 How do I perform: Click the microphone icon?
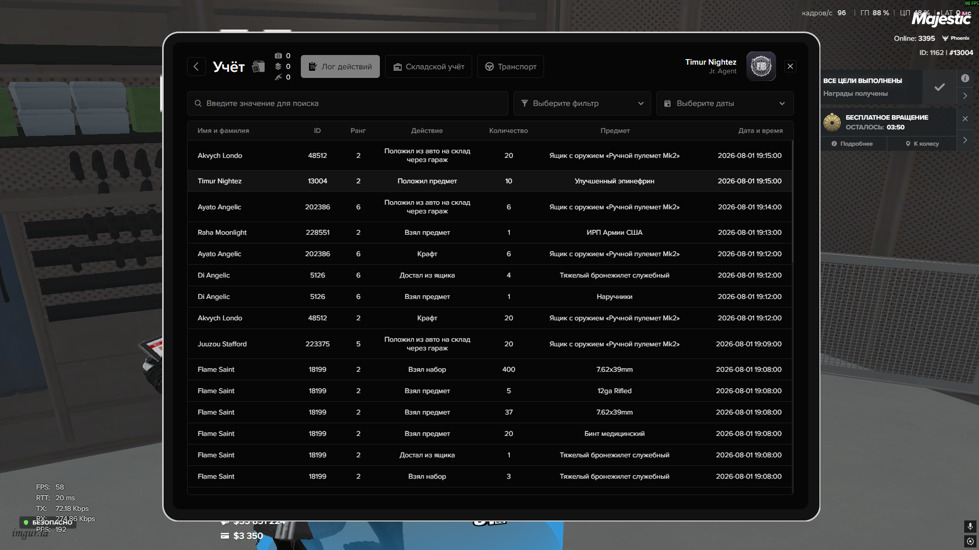970,526
